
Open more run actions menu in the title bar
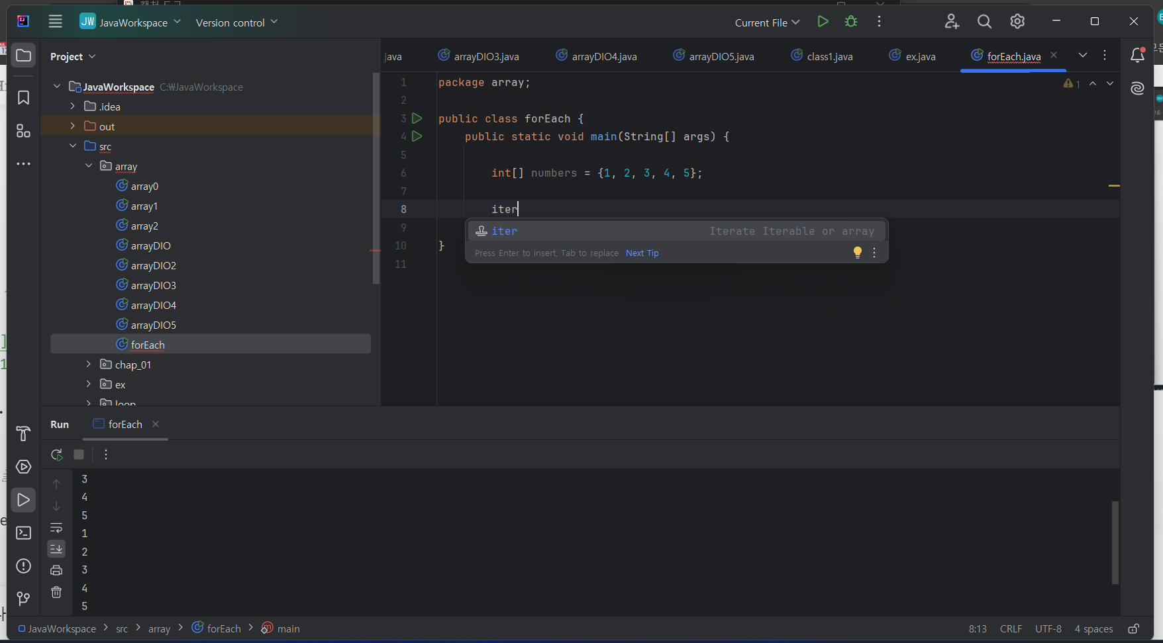[879, 22]
